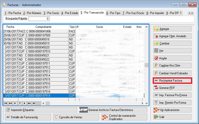
Task: Select invoice row CUP C 0000-0000197510
Action: click(36, 51)
